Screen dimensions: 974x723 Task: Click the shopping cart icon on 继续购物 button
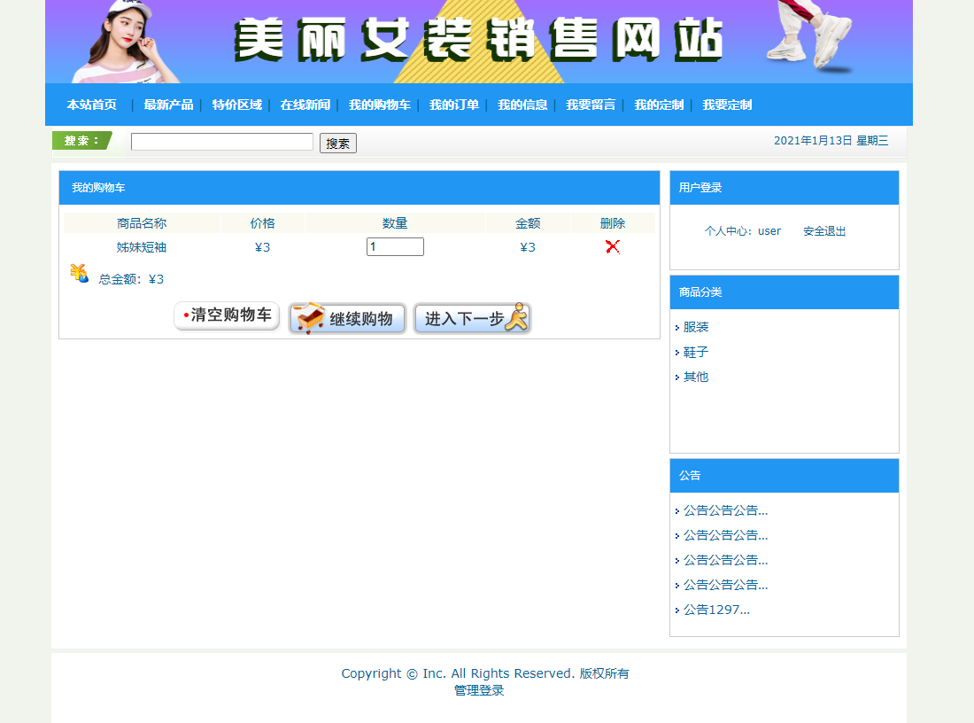308,317
